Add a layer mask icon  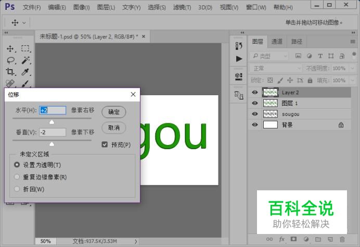click(293, 239)
